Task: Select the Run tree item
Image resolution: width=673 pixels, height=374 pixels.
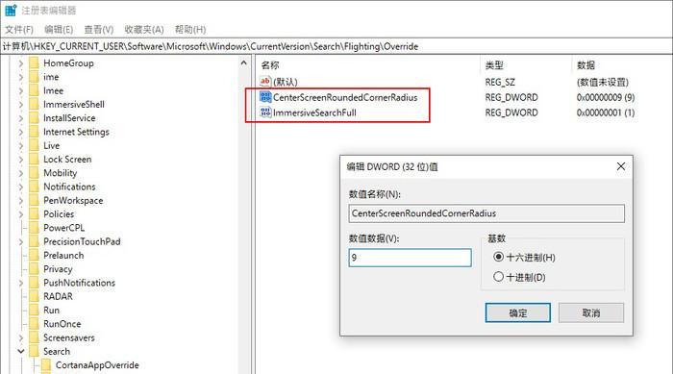Action: 52,311
